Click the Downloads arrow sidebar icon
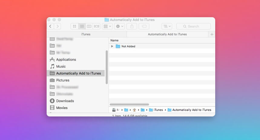Viewport: 260px width, 140px height. click(52, 101)
